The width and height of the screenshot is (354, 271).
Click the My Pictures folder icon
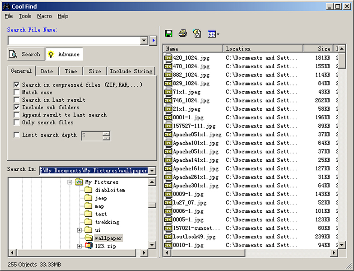(79, 182)
